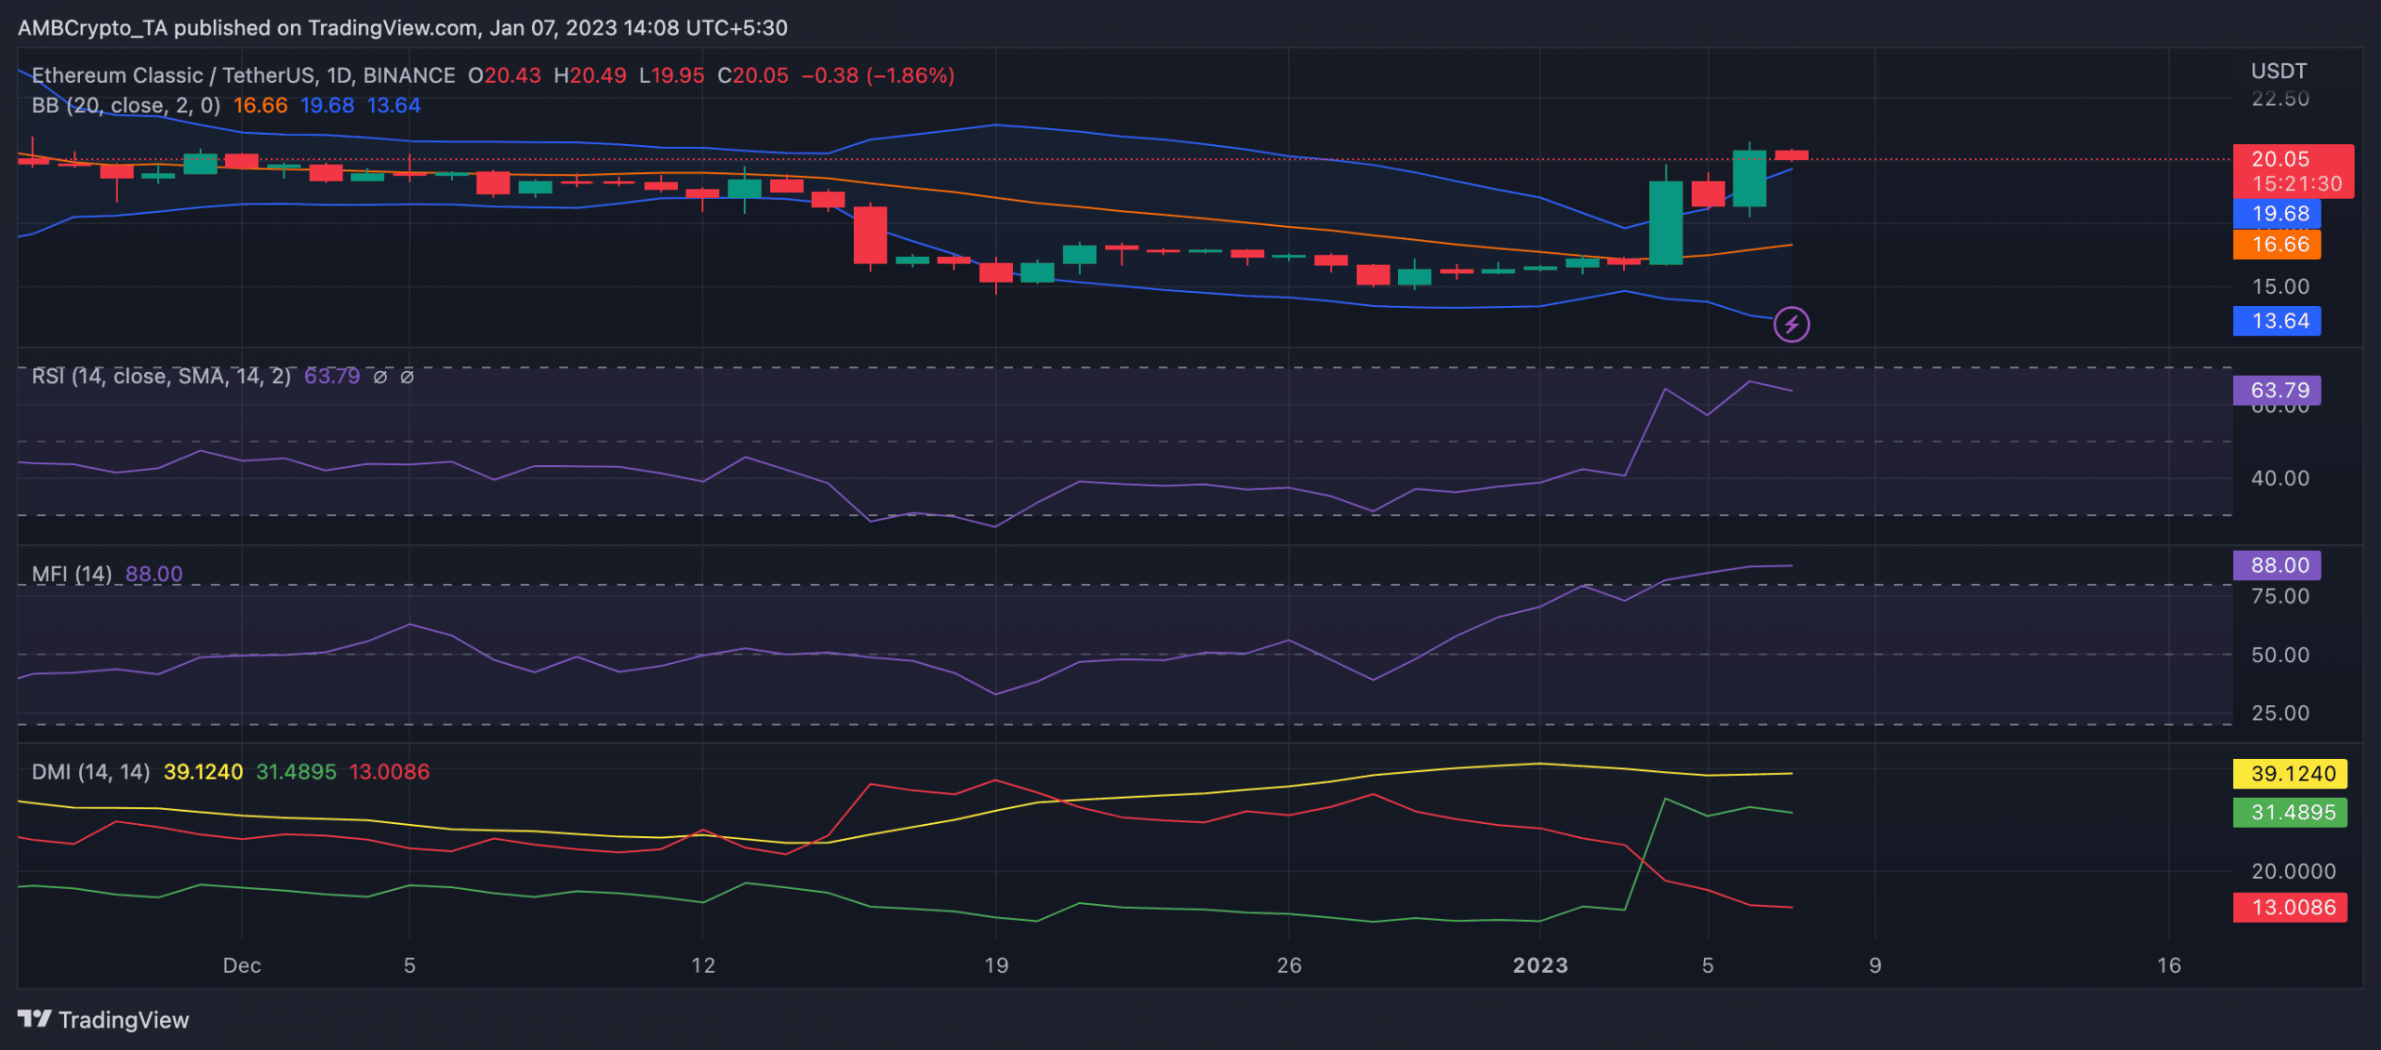Viewport: 2381px width, 1050px height.
Task: Click the O20.43 open price value
Action: (504, 75)
